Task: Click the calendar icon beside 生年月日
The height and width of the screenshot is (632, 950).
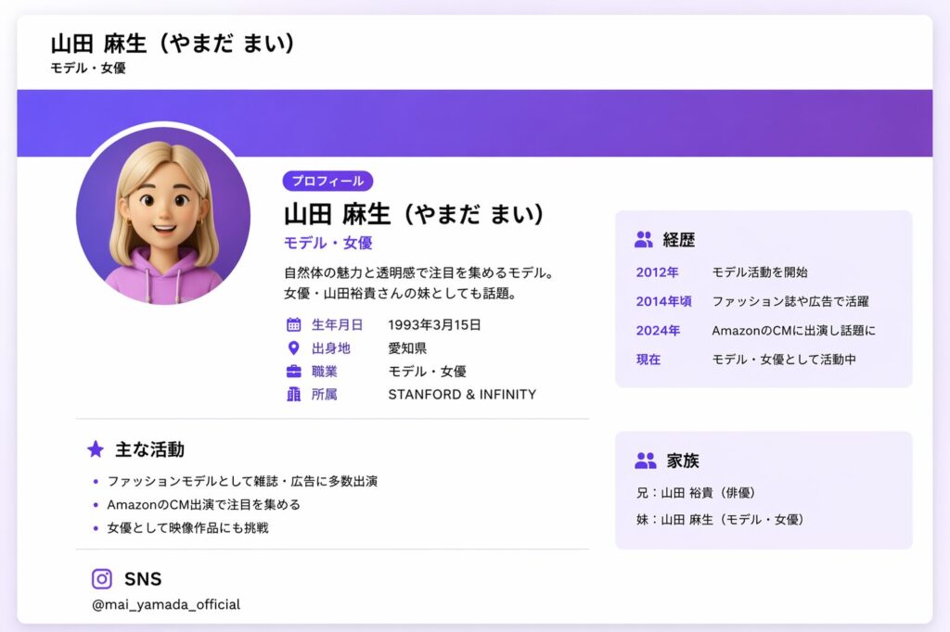Action: pyautogui.click(x=293, y=324)
